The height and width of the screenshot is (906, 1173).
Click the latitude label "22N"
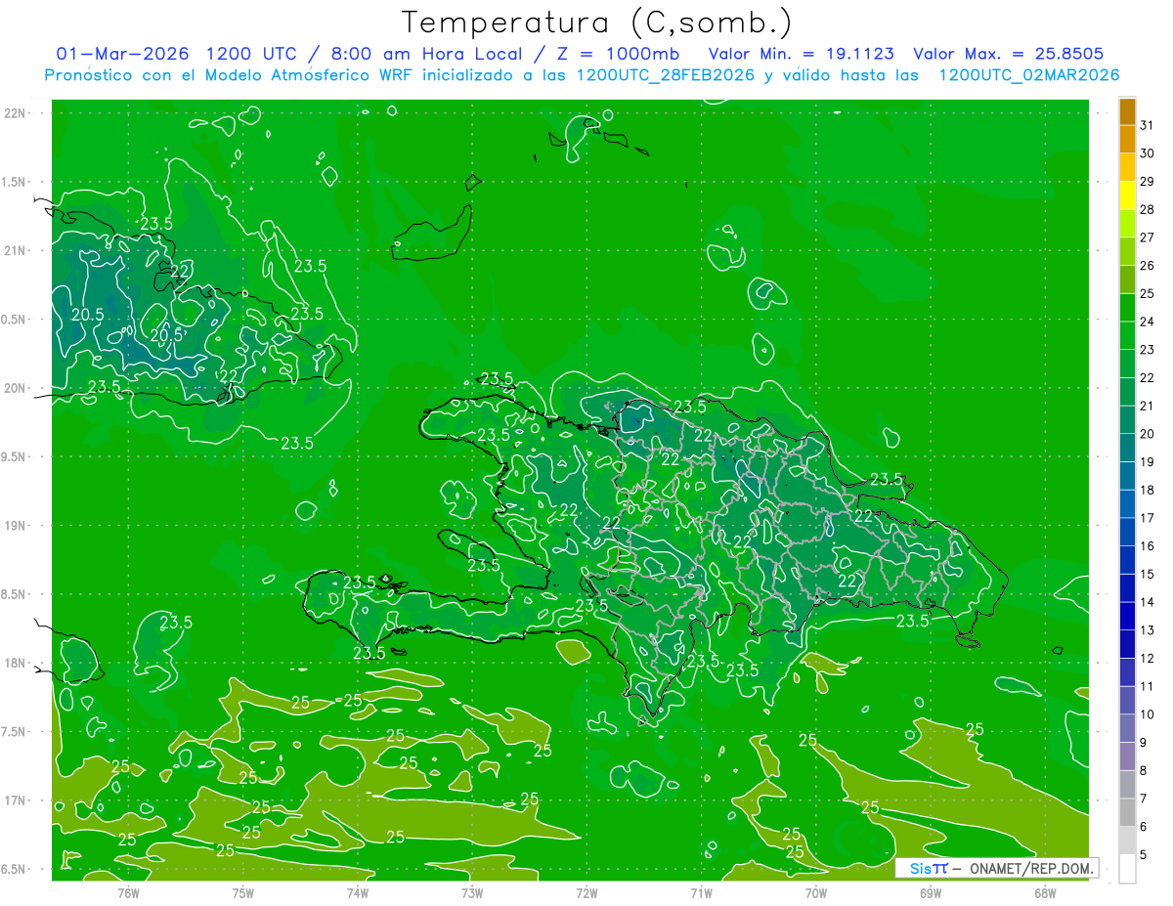pos(15,113)
